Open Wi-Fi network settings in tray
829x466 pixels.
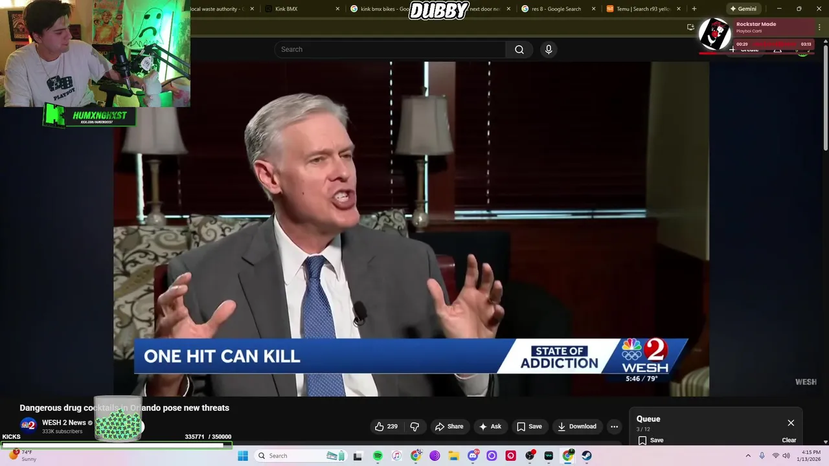tap(775, 456)
